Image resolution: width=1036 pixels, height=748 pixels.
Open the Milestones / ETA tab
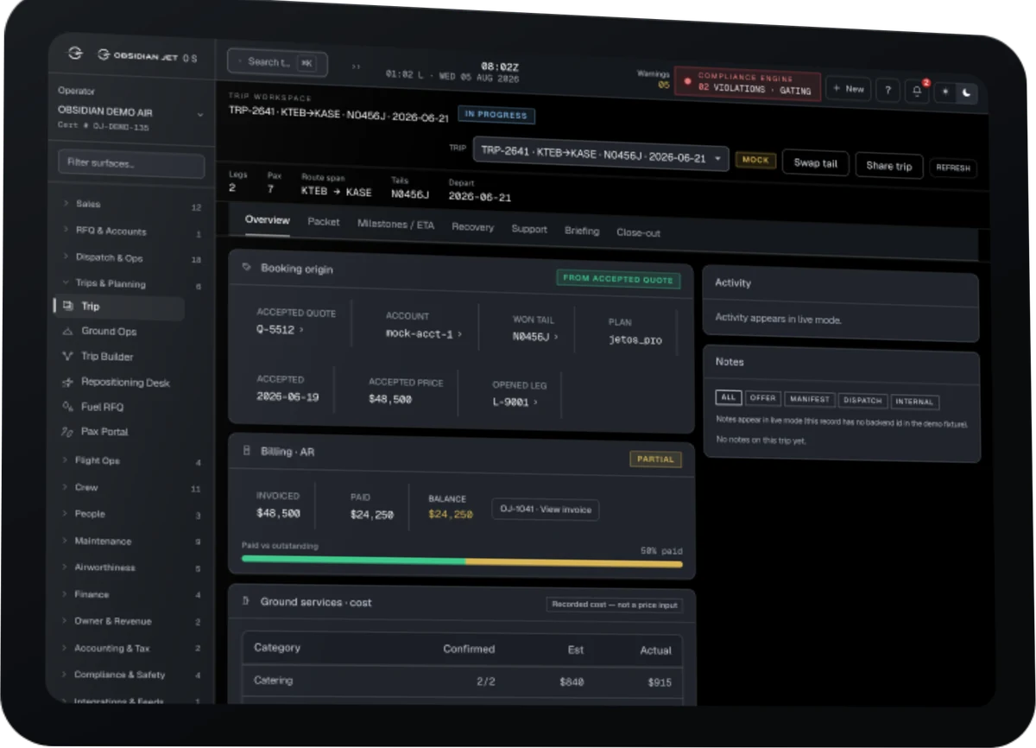396,225
